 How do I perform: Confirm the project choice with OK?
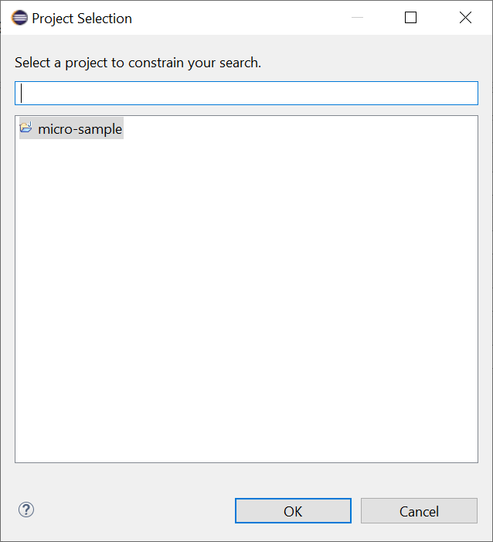(x=293, y=511)
